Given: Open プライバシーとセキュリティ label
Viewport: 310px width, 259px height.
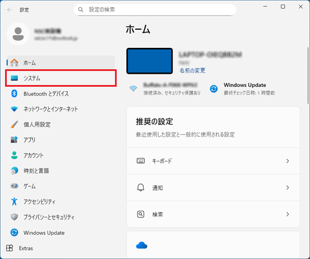Looking at the screenshot, I should click(49, 217).
